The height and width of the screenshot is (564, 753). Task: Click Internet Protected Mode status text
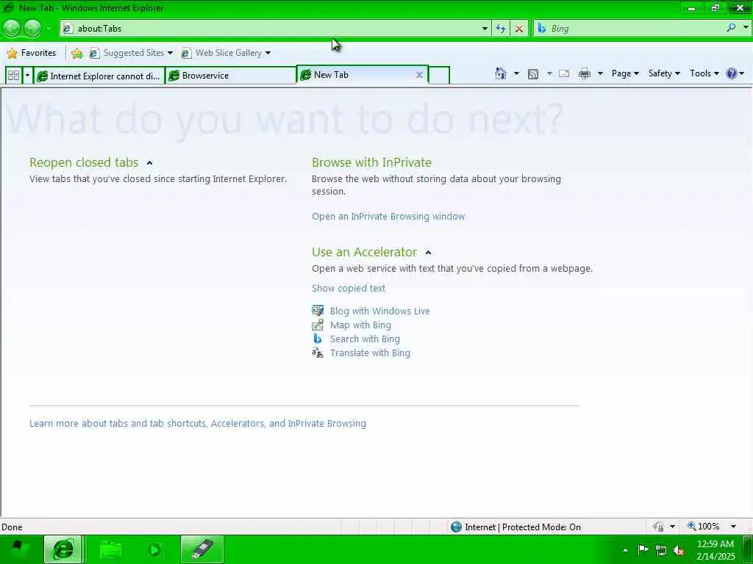point(523,527)
